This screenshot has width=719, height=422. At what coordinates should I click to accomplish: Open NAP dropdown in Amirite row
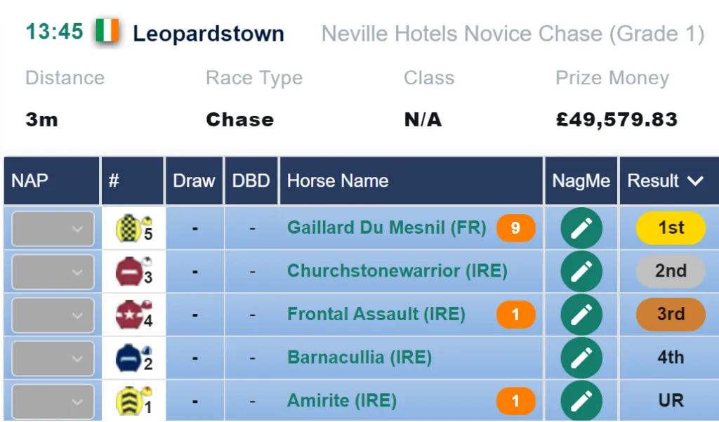(x=53, y=402)
